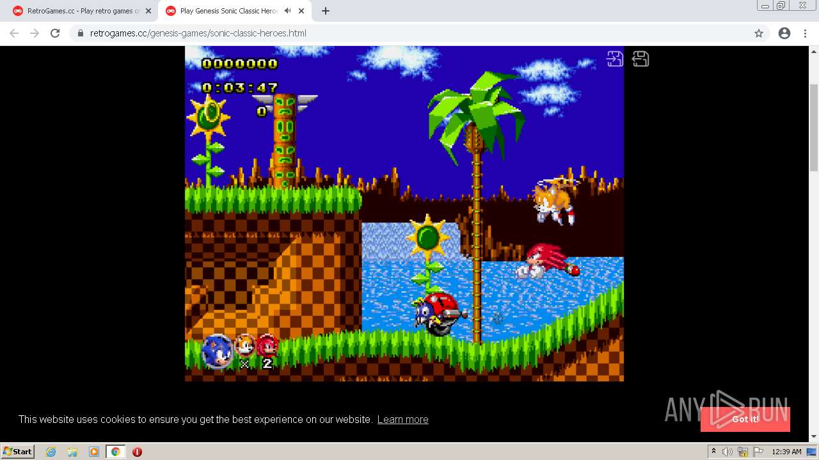Open the file explorer taskbar icon

(72, 452)
